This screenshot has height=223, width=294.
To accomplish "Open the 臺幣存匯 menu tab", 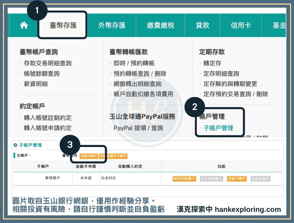I will [63, 26].
